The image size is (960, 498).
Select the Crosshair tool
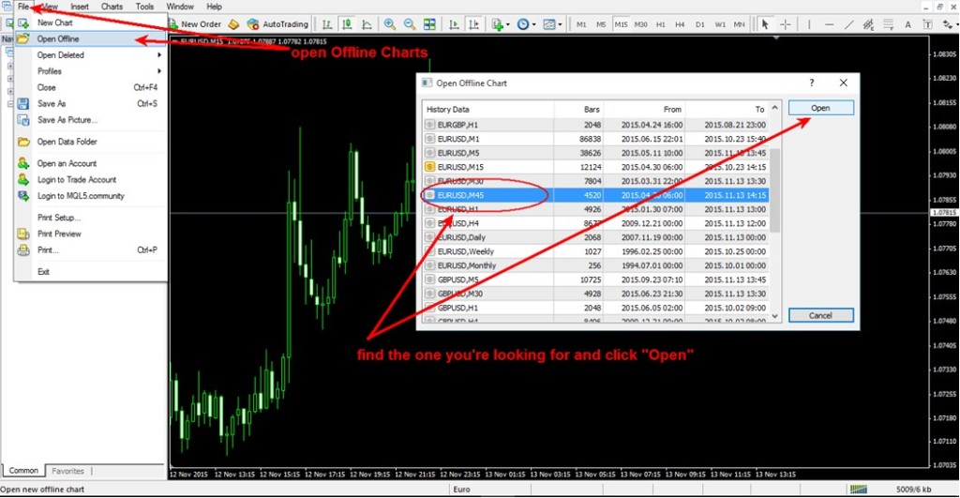point(786,23)
